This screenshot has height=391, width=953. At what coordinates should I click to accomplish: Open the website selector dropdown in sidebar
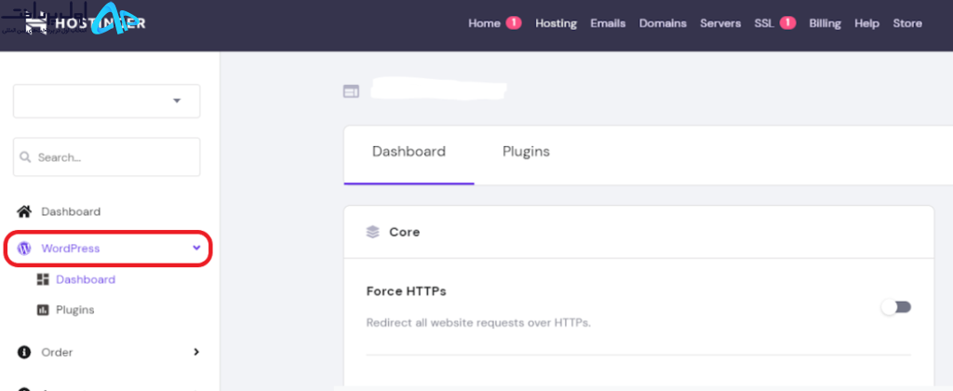point(106,101)
